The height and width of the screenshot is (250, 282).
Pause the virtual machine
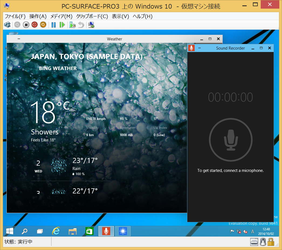pos(54,25)
